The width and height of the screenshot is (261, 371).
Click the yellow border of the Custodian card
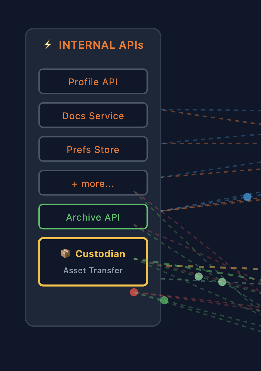[93, 239]
